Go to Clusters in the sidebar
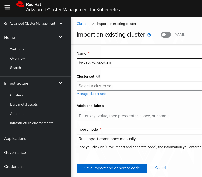Viewport: 202px width, 177px height. click(x=16, y=95)
